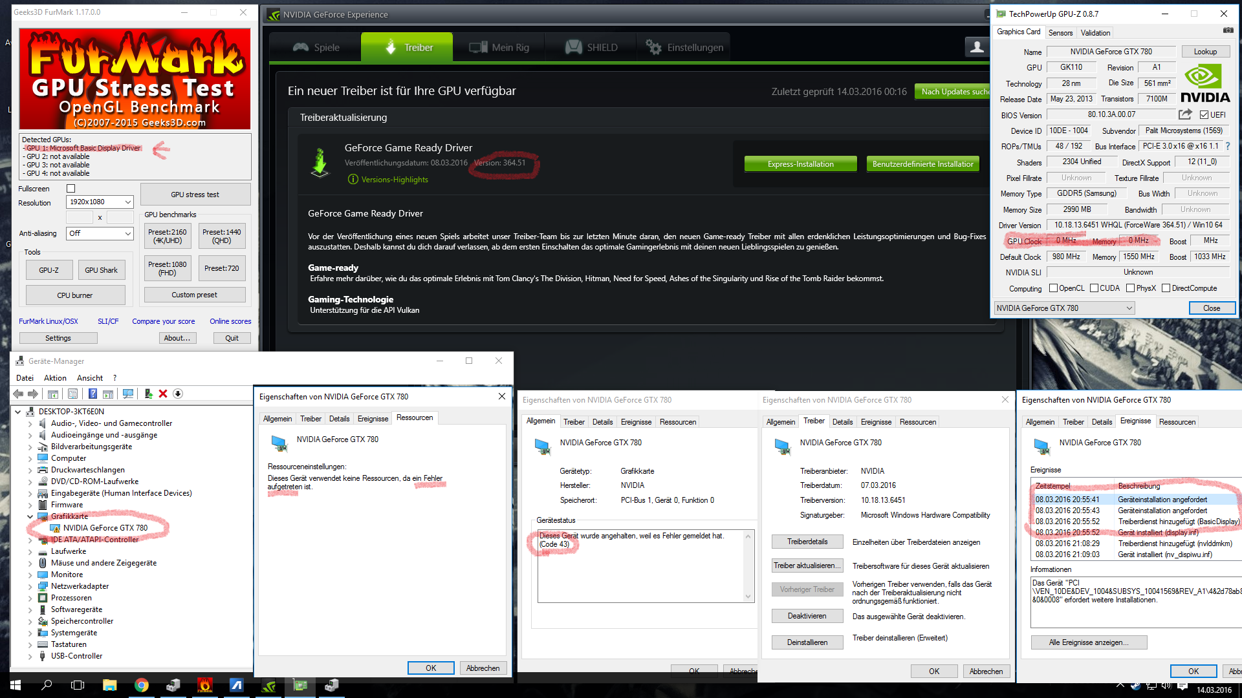Open the Einstellungen tab in GeForce Experience
The height and width of the screenshot is (698, 1242).
(x=684, y=47)
